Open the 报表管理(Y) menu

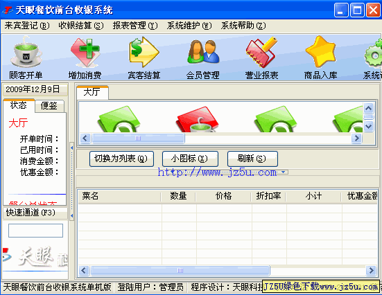click(x=135, y=26)
